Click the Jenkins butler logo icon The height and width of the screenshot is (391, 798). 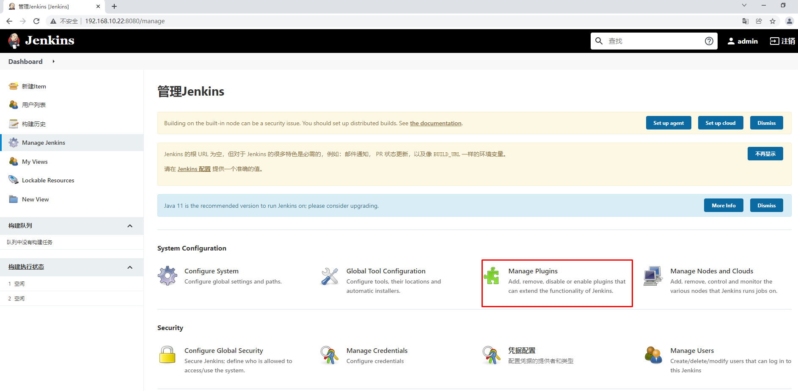[x=14, y=41]
